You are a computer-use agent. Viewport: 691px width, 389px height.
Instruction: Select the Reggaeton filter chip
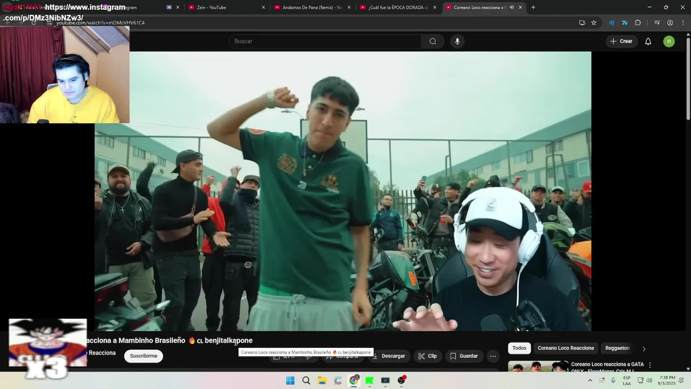(x=617, y=348)
